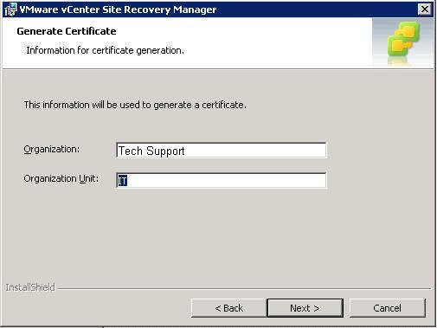Proceed using the Next > button
This screenshot has width=437, height=328.
pos(305,308)
